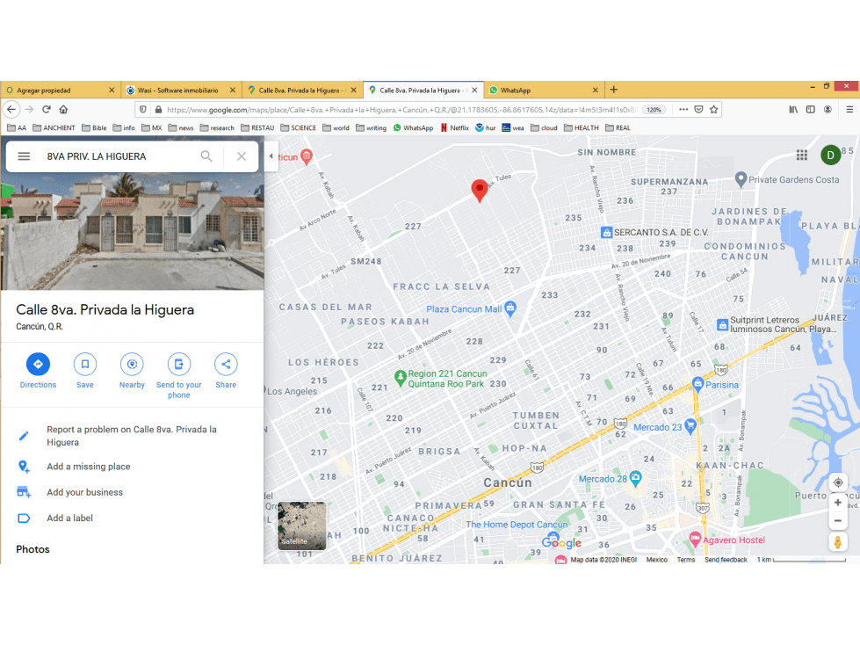Collapse the side panel
Image resolution: width=860 pixels, height=645 pixels.
(271, 156)
